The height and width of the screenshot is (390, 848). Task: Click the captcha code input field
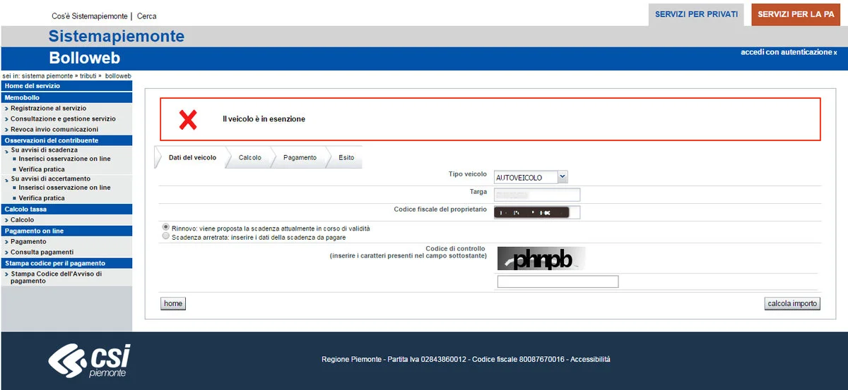pyautogui.click(x=558, y=281)
